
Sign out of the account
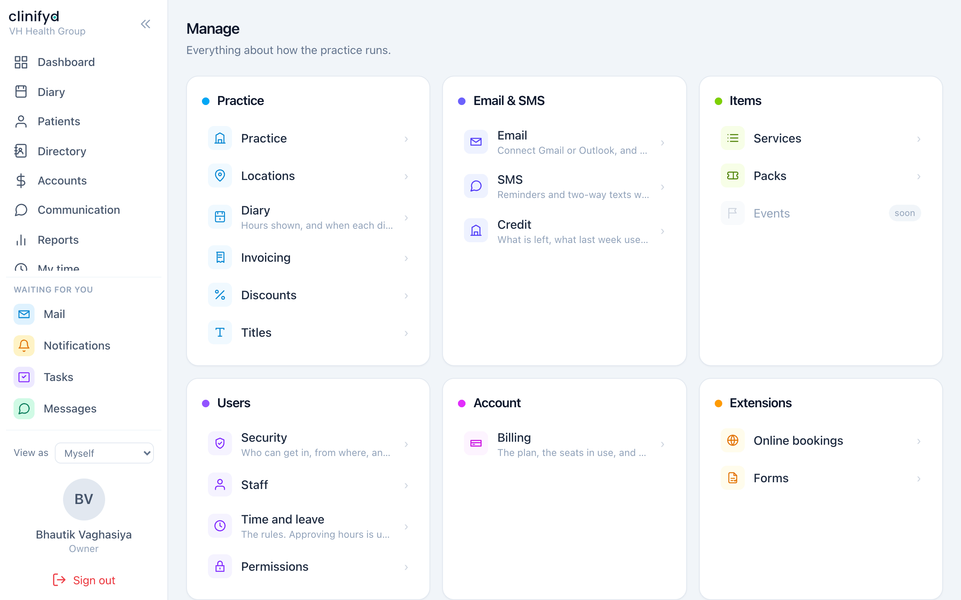click(x=84, y=580)
